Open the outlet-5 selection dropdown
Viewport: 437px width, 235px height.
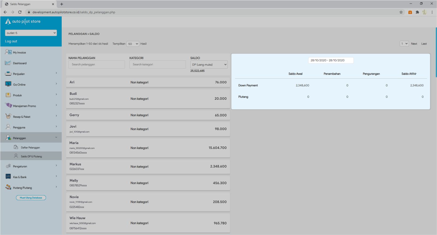tap(31, 33)
